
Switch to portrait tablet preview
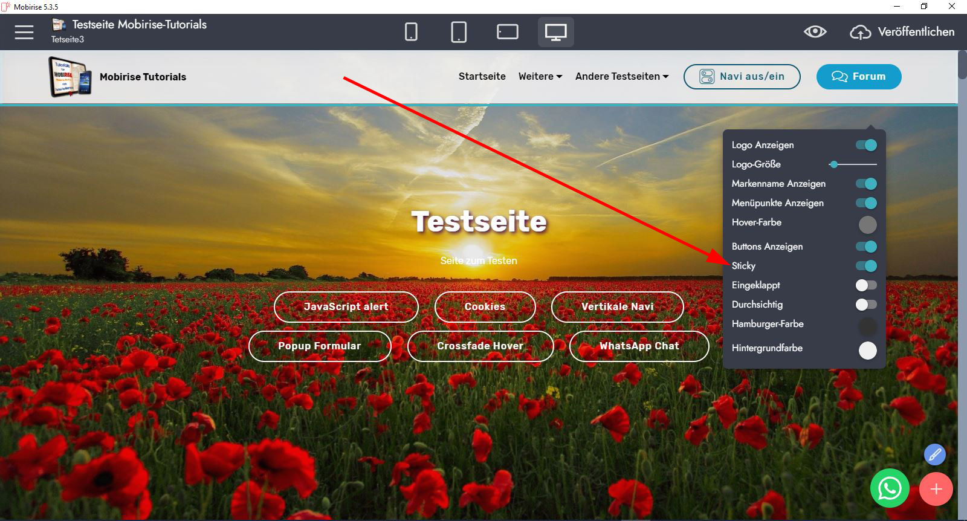[459, 32]
